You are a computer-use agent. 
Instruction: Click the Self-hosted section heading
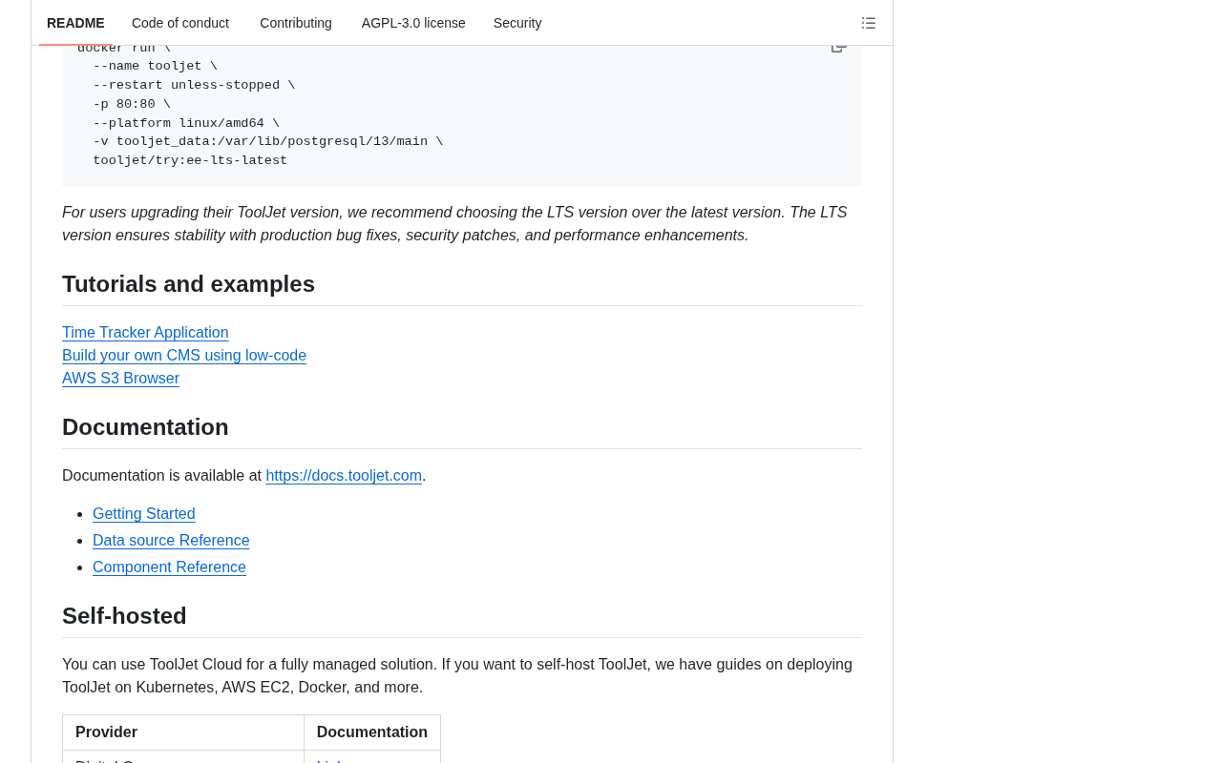(x=124, y=616)
